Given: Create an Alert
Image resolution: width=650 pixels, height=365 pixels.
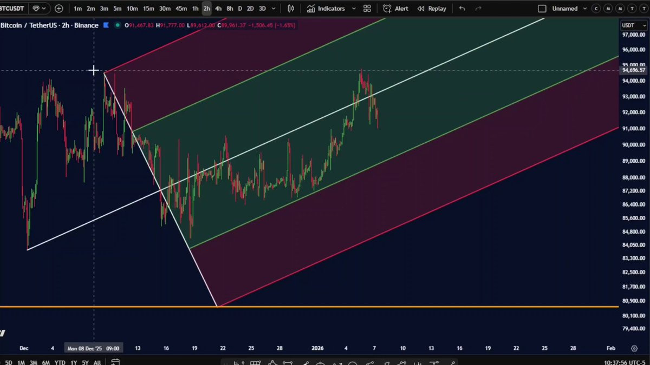Looking at the screenshot, I should (396, 9).
